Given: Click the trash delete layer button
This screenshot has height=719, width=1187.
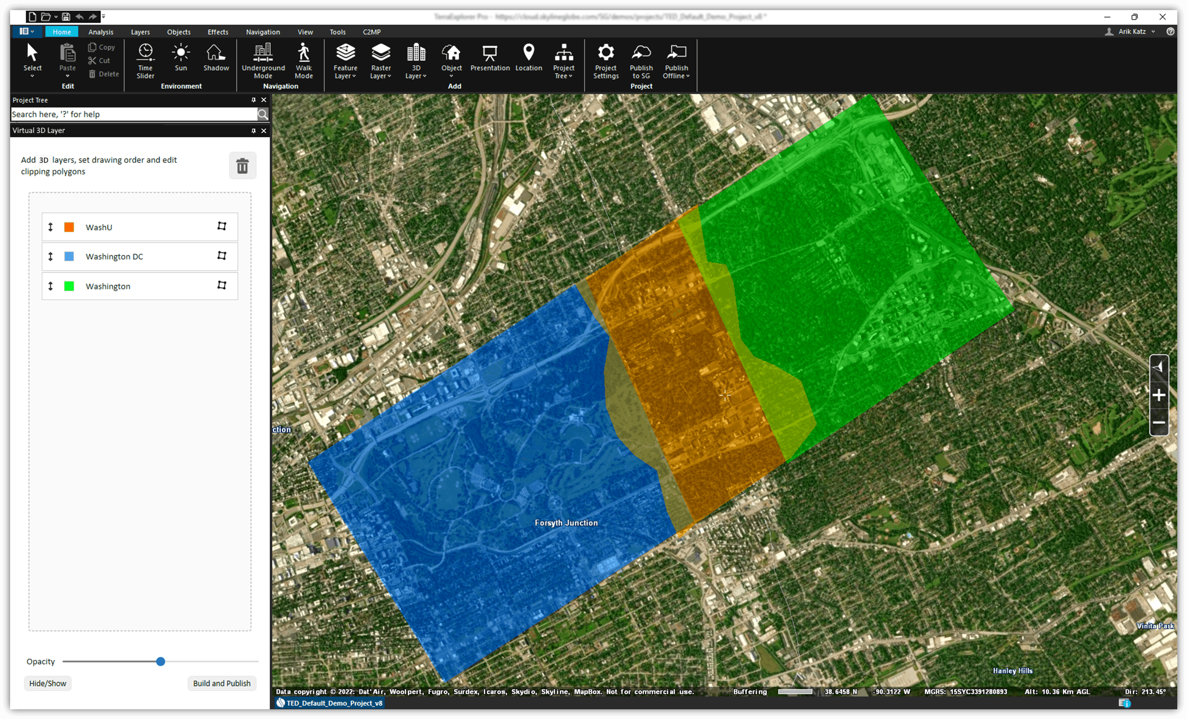Looking at the screenshot, I should (242, 166).
